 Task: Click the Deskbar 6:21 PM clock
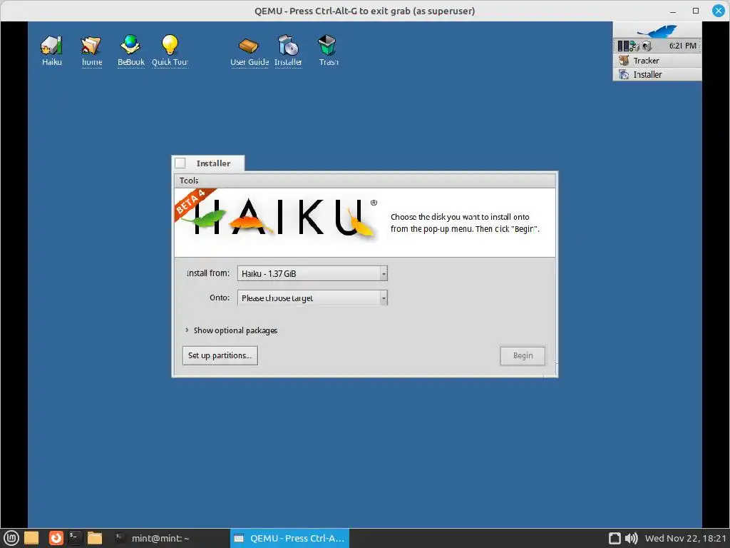point(682,46)
